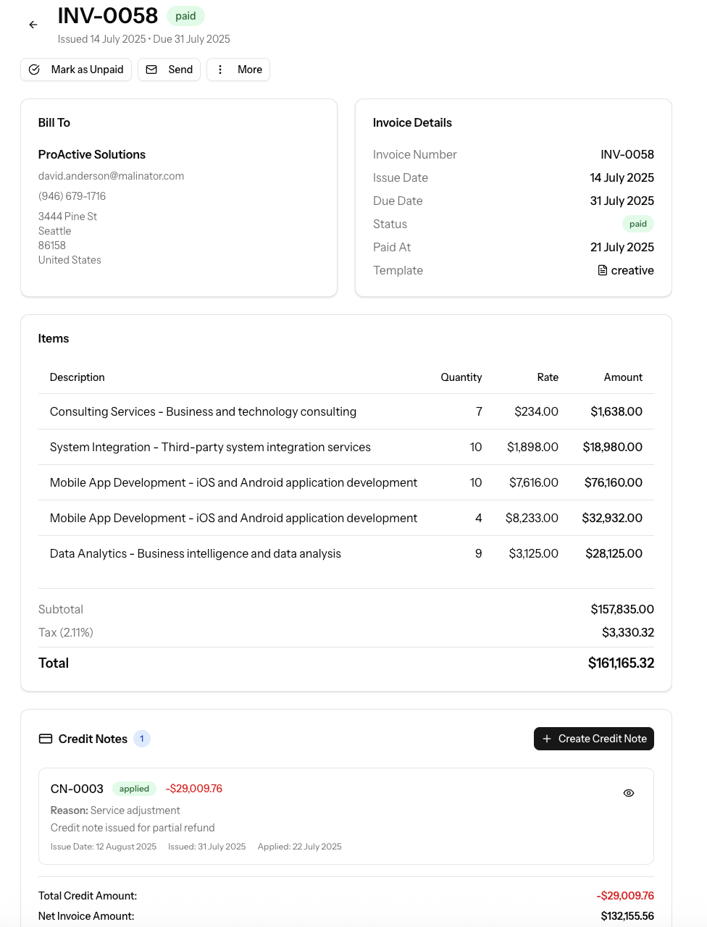The width and height of the screenshot is (707, 927).
Task: Click the Status paid chip in Invoice Details
Action: (x=637, y=224)
